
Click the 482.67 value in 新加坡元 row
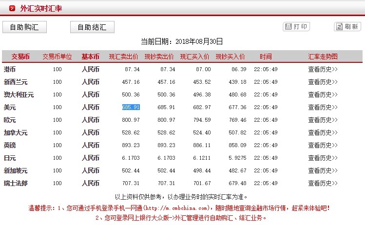(237, 170)
